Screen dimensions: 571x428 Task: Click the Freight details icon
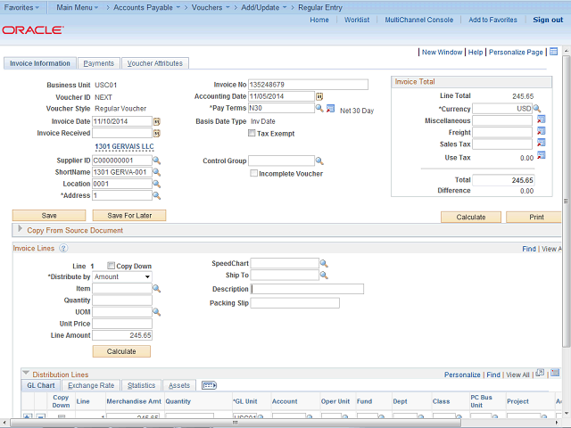coord(541,132)
